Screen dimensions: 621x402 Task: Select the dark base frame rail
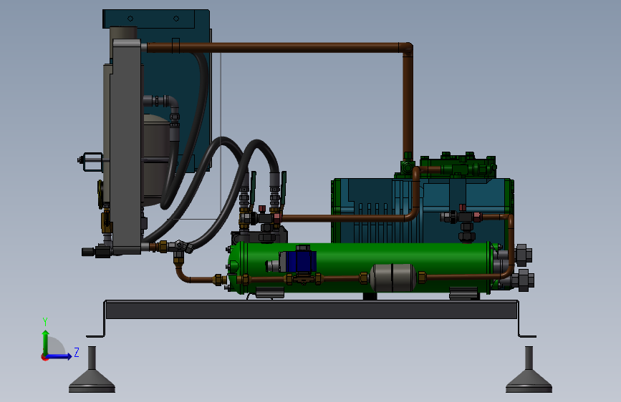point(312,310)
